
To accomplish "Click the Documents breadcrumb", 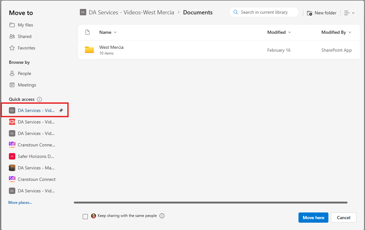I will [198, 12].
